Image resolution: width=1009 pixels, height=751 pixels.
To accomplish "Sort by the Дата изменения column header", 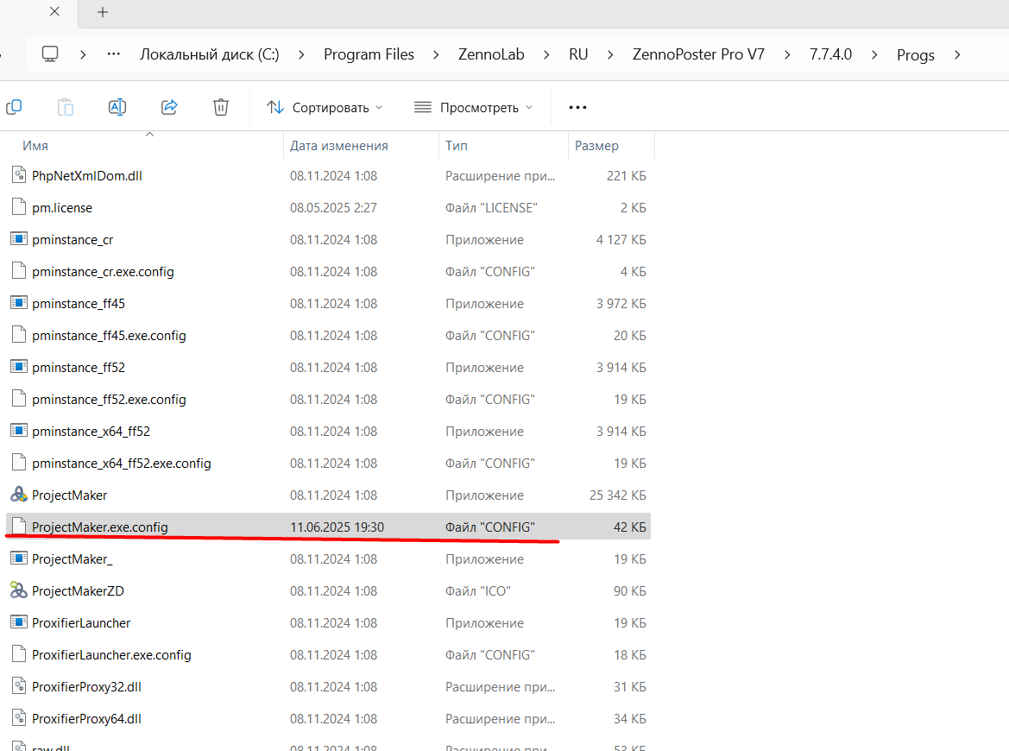I will 339,145.
